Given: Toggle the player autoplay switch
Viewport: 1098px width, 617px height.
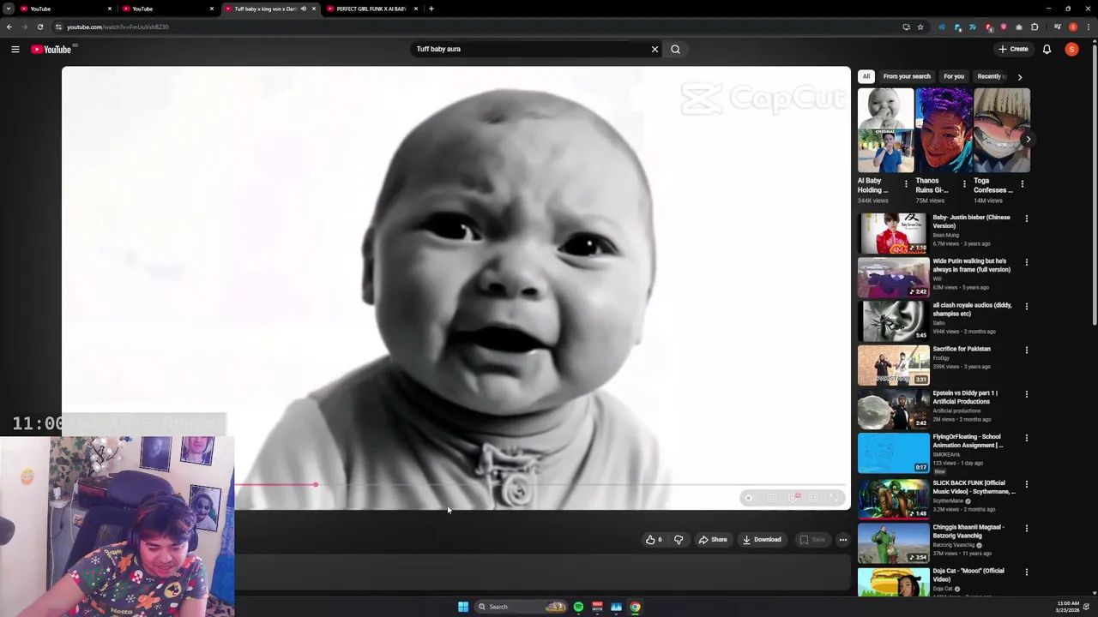Looking at the screenshot, I should (x=749, y=498).
